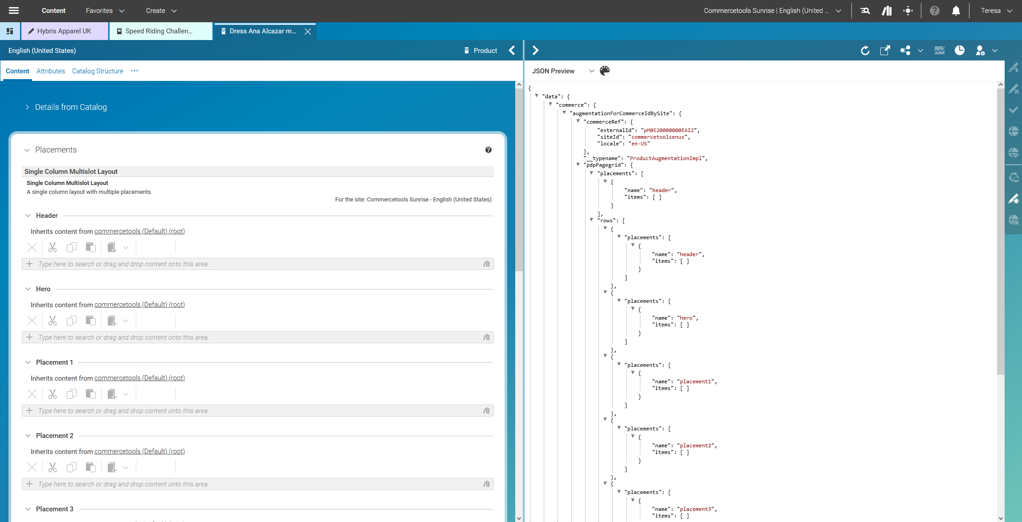The width and height of the screenshot is (1022, 522).
Task: Open the preview in a new window
Action: [x=885, y=50]
